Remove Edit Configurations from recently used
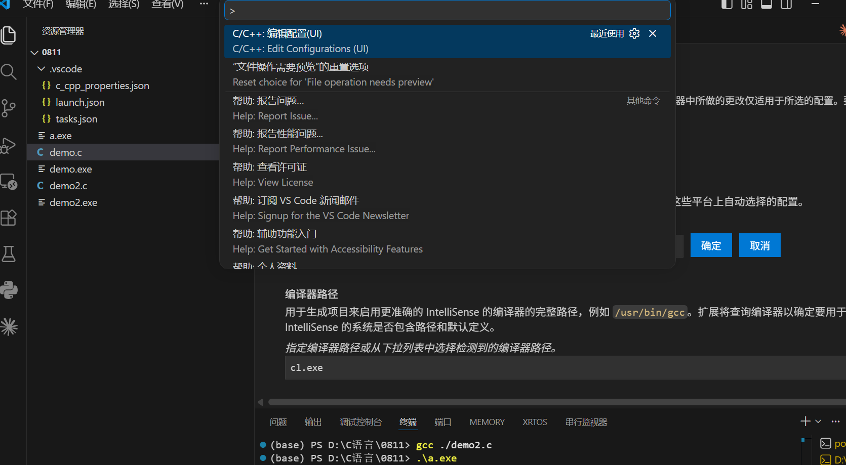This screenshot has width=846, height=465. (x=653, y=33)
